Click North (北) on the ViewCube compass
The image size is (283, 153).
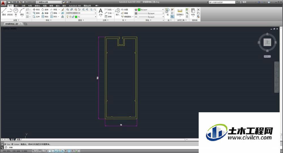coord(267,34)
